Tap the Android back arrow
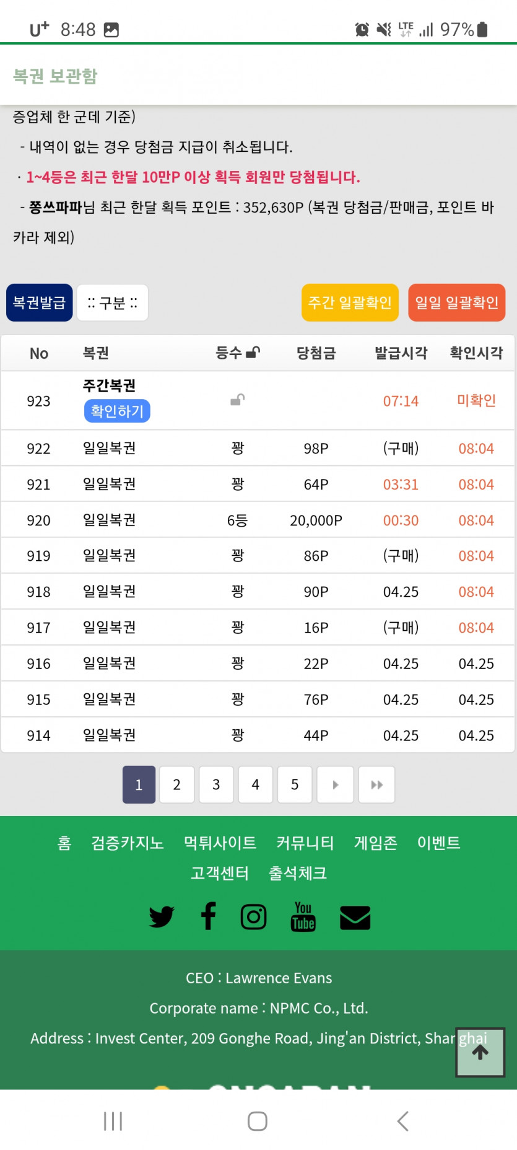Image resolution: width=517 pixels, height=1150 pixels. coord(402,1121)
